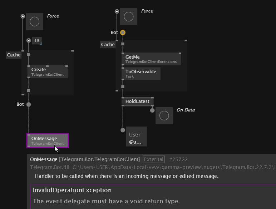Click the input pin above User box

point(123,130)
